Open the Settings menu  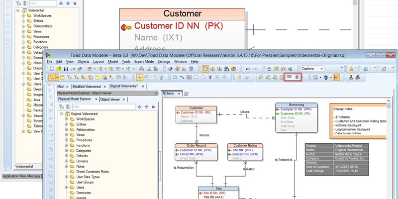click(164, 61)
